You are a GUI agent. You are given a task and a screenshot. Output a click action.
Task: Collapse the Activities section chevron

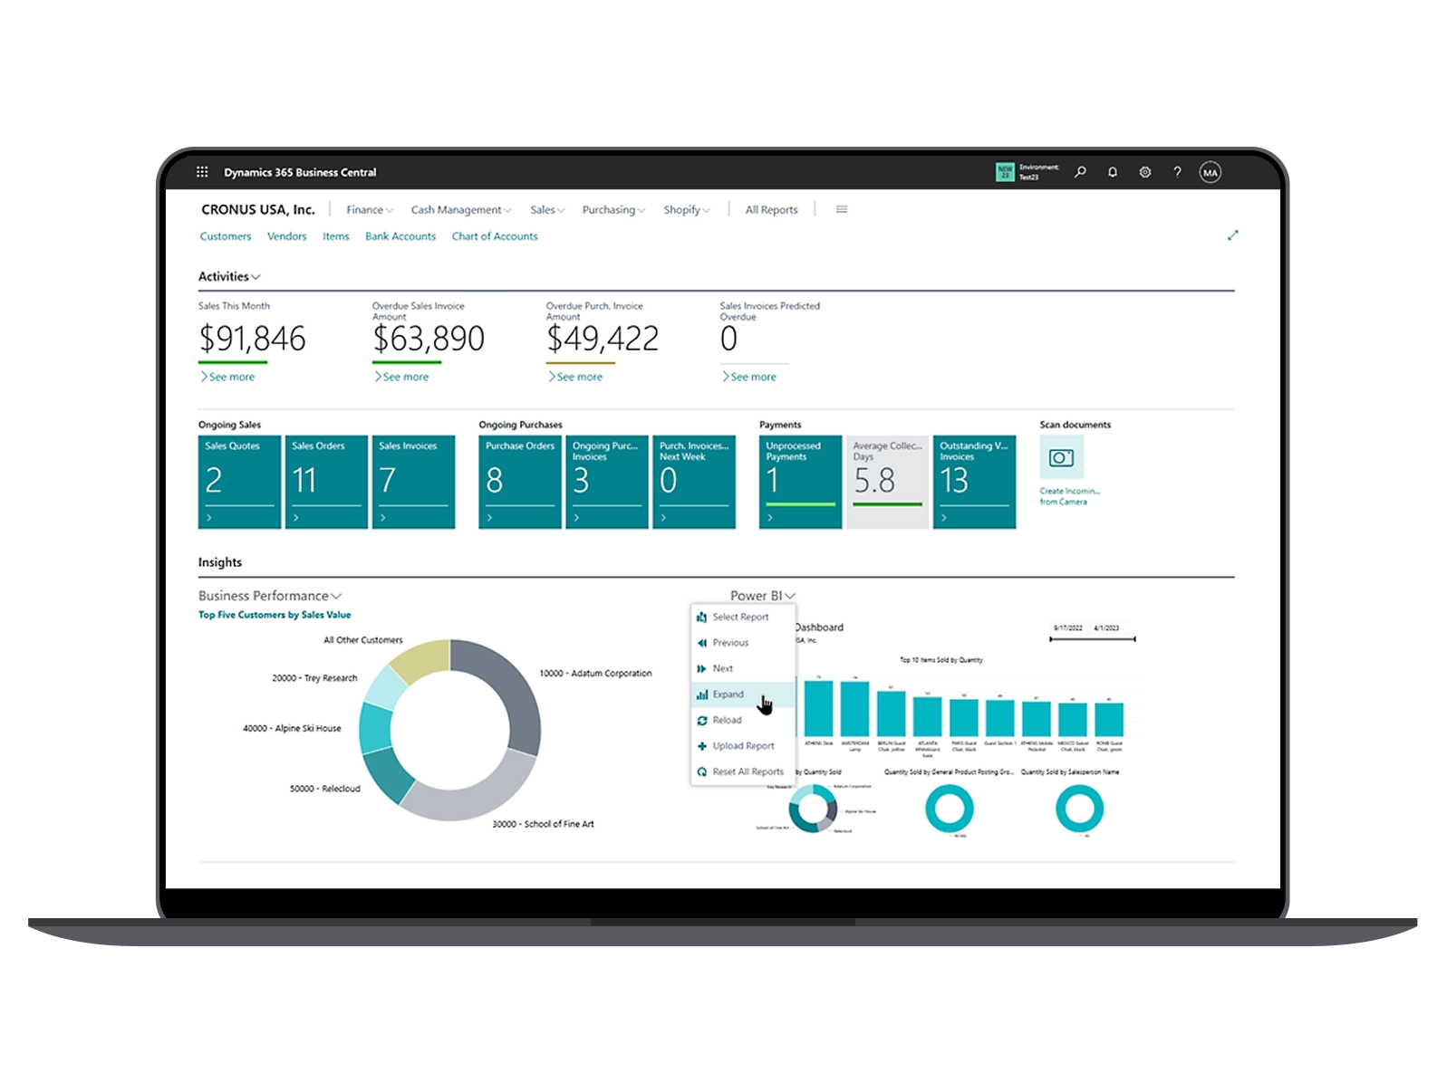pyautogui.click(x=256, y=277)
